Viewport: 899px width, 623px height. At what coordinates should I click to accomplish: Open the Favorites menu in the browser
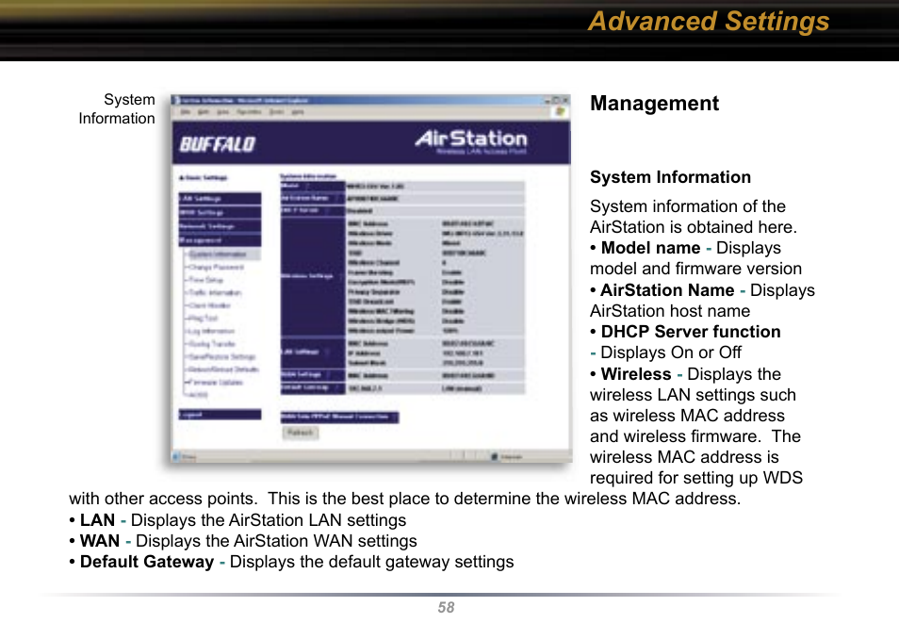(x=250, y=112)
